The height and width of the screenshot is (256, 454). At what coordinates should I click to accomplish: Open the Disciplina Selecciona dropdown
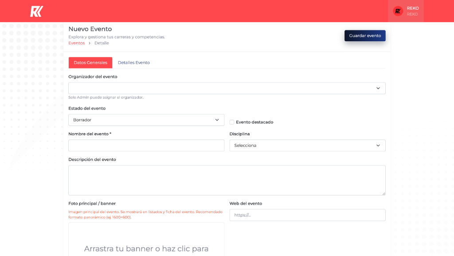(301, 146)
